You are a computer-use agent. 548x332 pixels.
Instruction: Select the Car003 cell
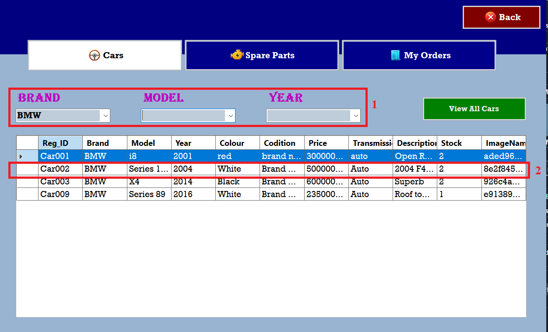tap(60, 182)
